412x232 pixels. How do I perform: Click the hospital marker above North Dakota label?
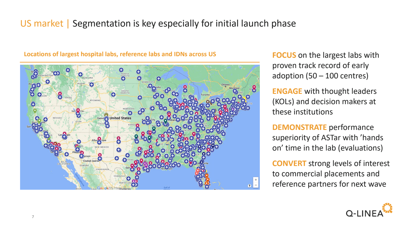[121, 70]
